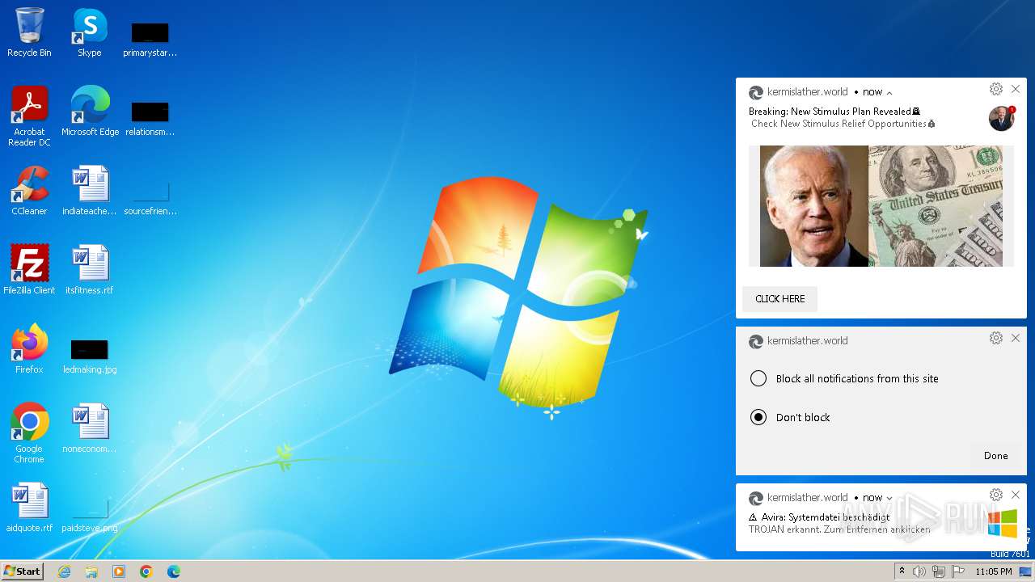1035x582 pixels.
Task: Select the ledmaking.jpg image file
Action: [90, 356]
